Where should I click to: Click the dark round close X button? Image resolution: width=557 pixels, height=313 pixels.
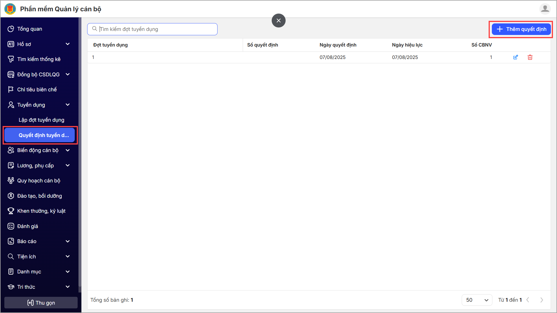pos(278,21)
